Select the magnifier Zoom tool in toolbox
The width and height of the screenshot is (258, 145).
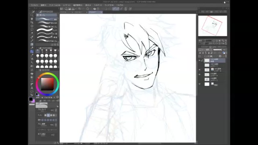[x=32, y=15]
